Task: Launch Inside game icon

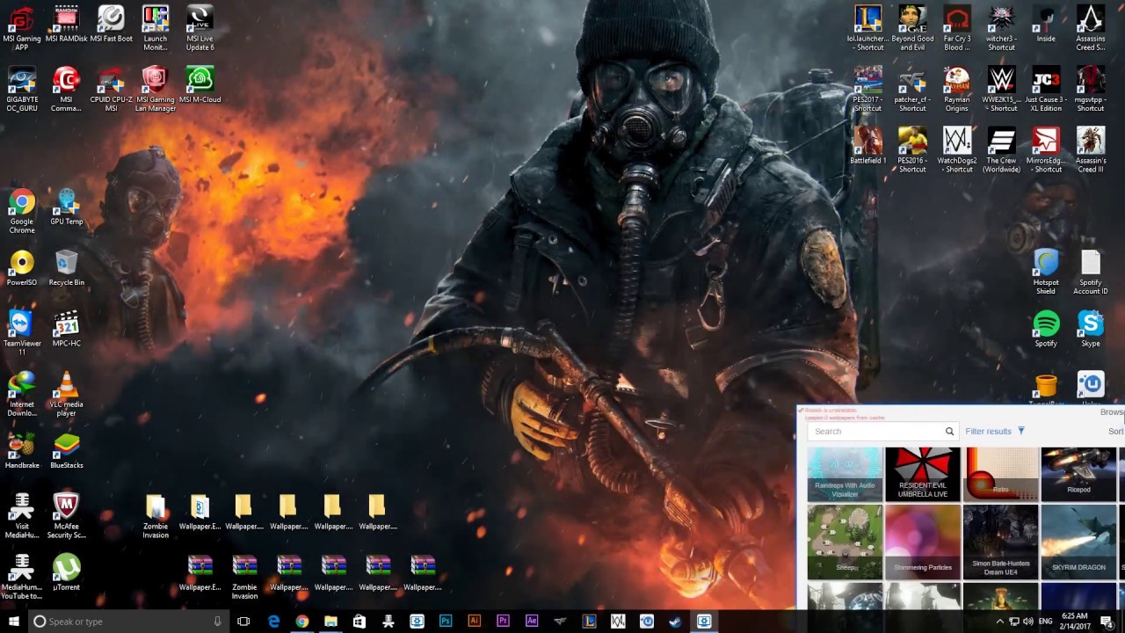Action: (x=1046, y=24)
